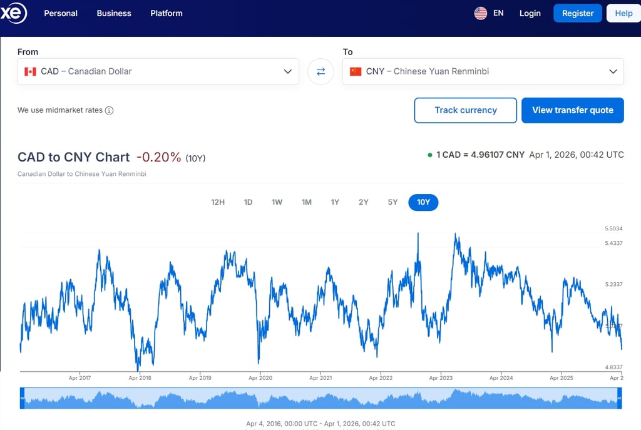
Task: Click the Canadian Dollar to Chinese Yuan subtitle
Action: 82,174
